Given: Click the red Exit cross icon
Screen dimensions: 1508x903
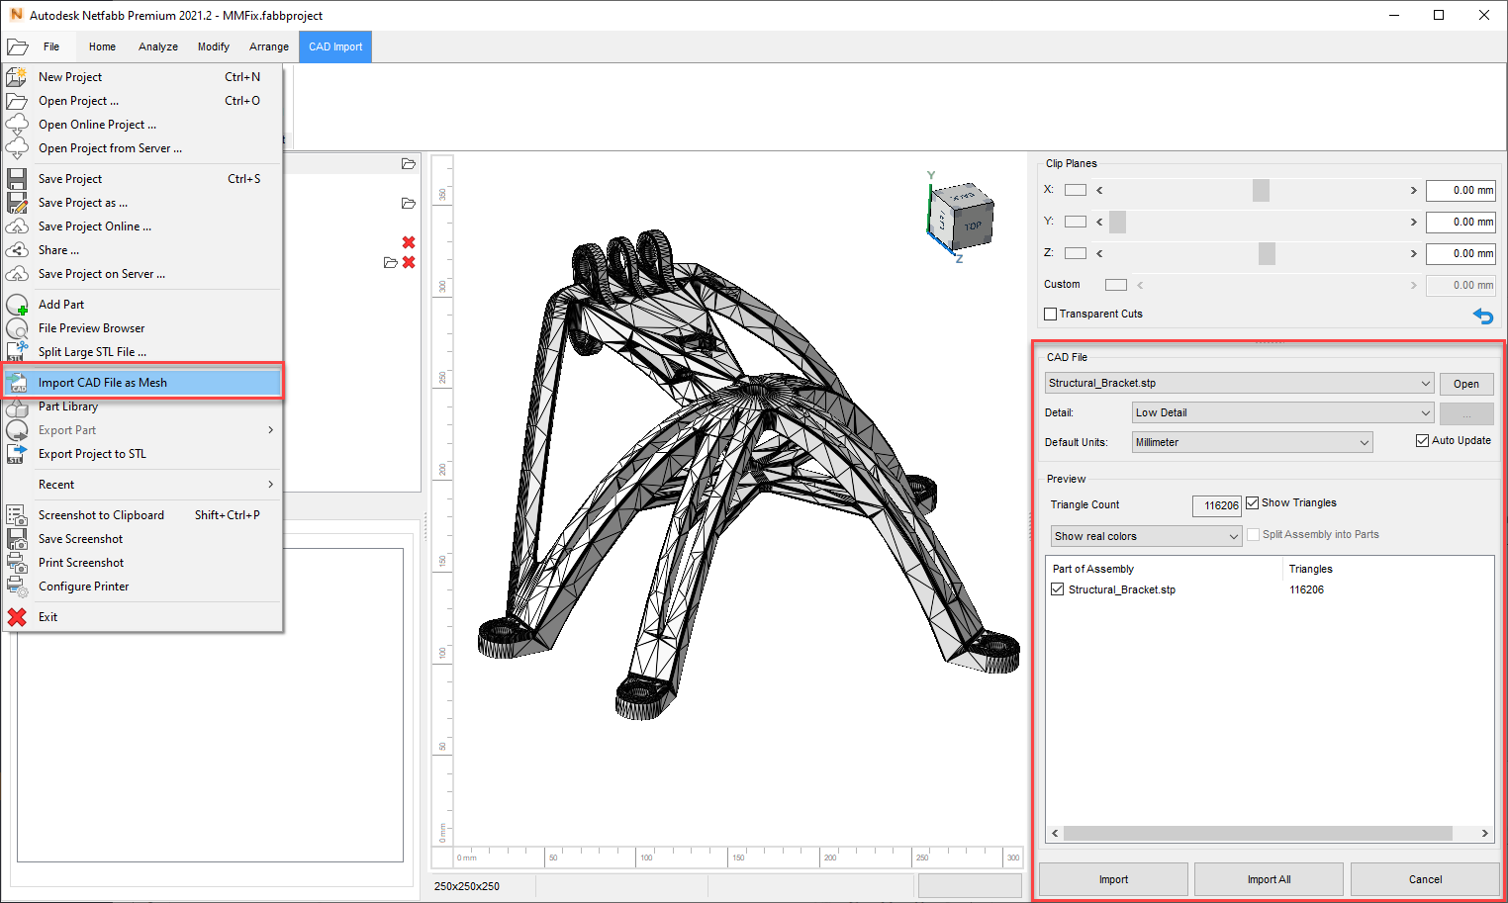Looking at the screenshot, I should click(17, 617).
